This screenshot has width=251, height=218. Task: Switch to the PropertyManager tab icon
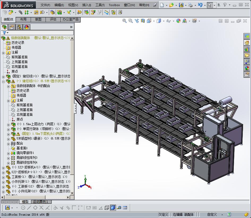[12, 27]
